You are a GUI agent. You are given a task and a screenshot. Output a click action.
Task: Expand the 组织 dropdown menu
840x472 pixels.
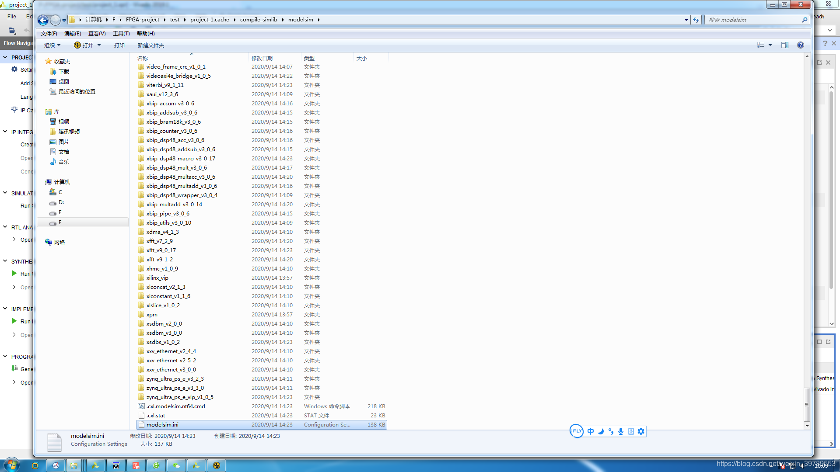52,45
